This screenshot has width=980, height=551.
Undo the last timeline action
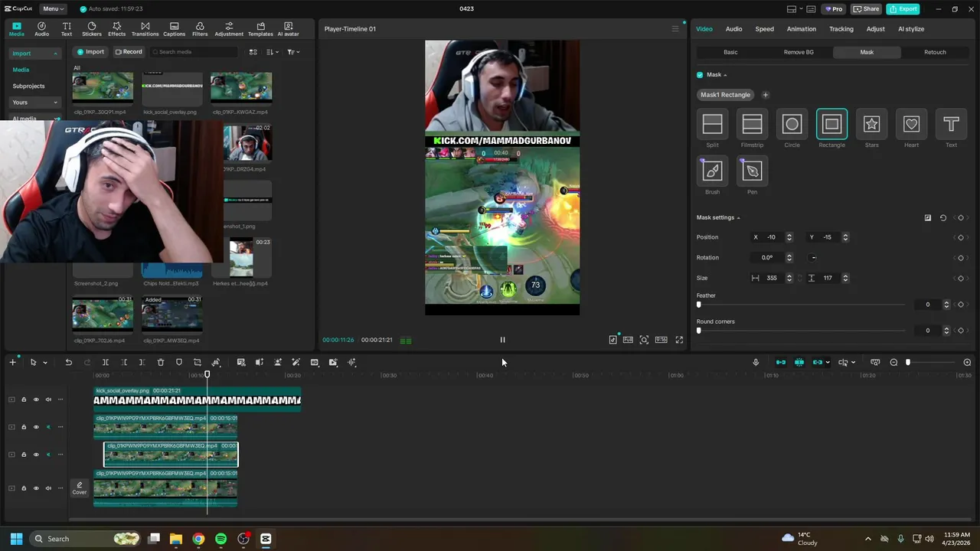(x=68, y=363)
